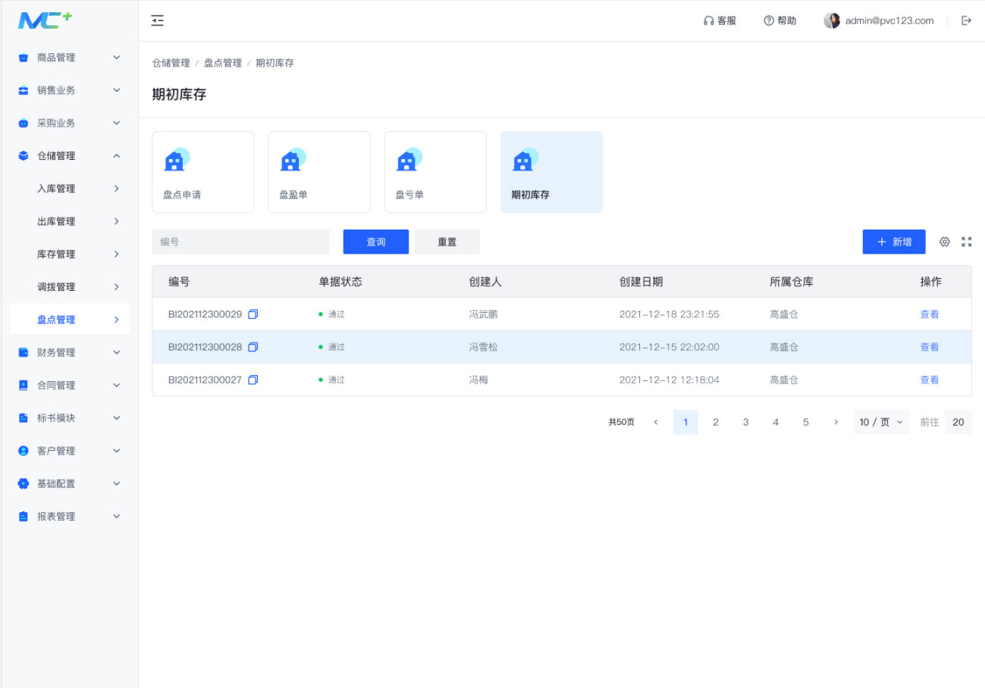The width and height of the screenshot is (985, 688).
Task: Click the 新增 add button
Action: click(894, 242)
